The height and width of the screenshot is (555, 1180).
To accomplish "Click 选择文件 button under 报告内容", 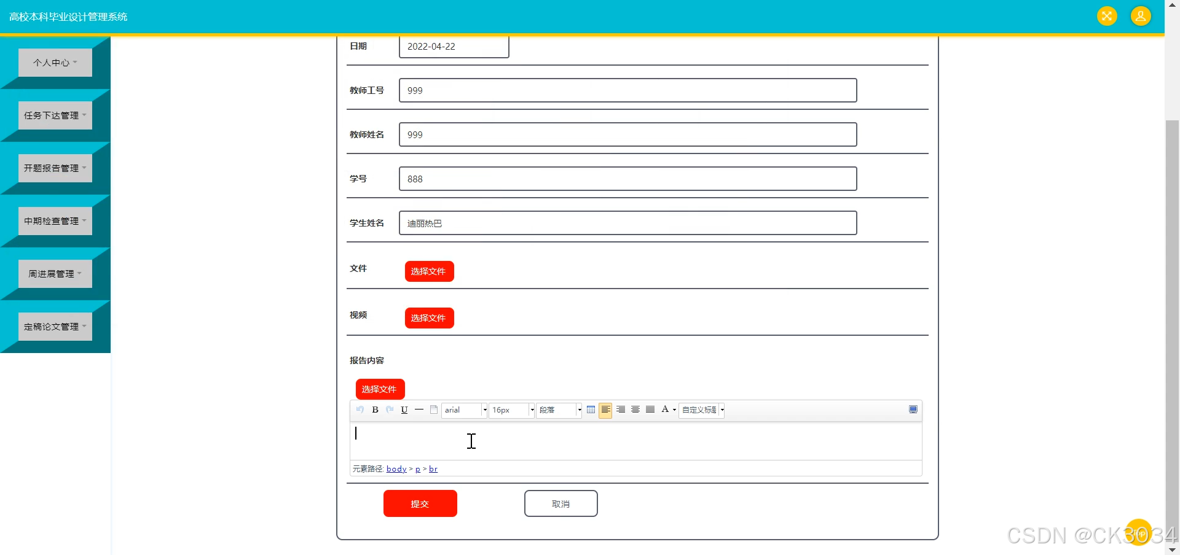I will point(380,389).
